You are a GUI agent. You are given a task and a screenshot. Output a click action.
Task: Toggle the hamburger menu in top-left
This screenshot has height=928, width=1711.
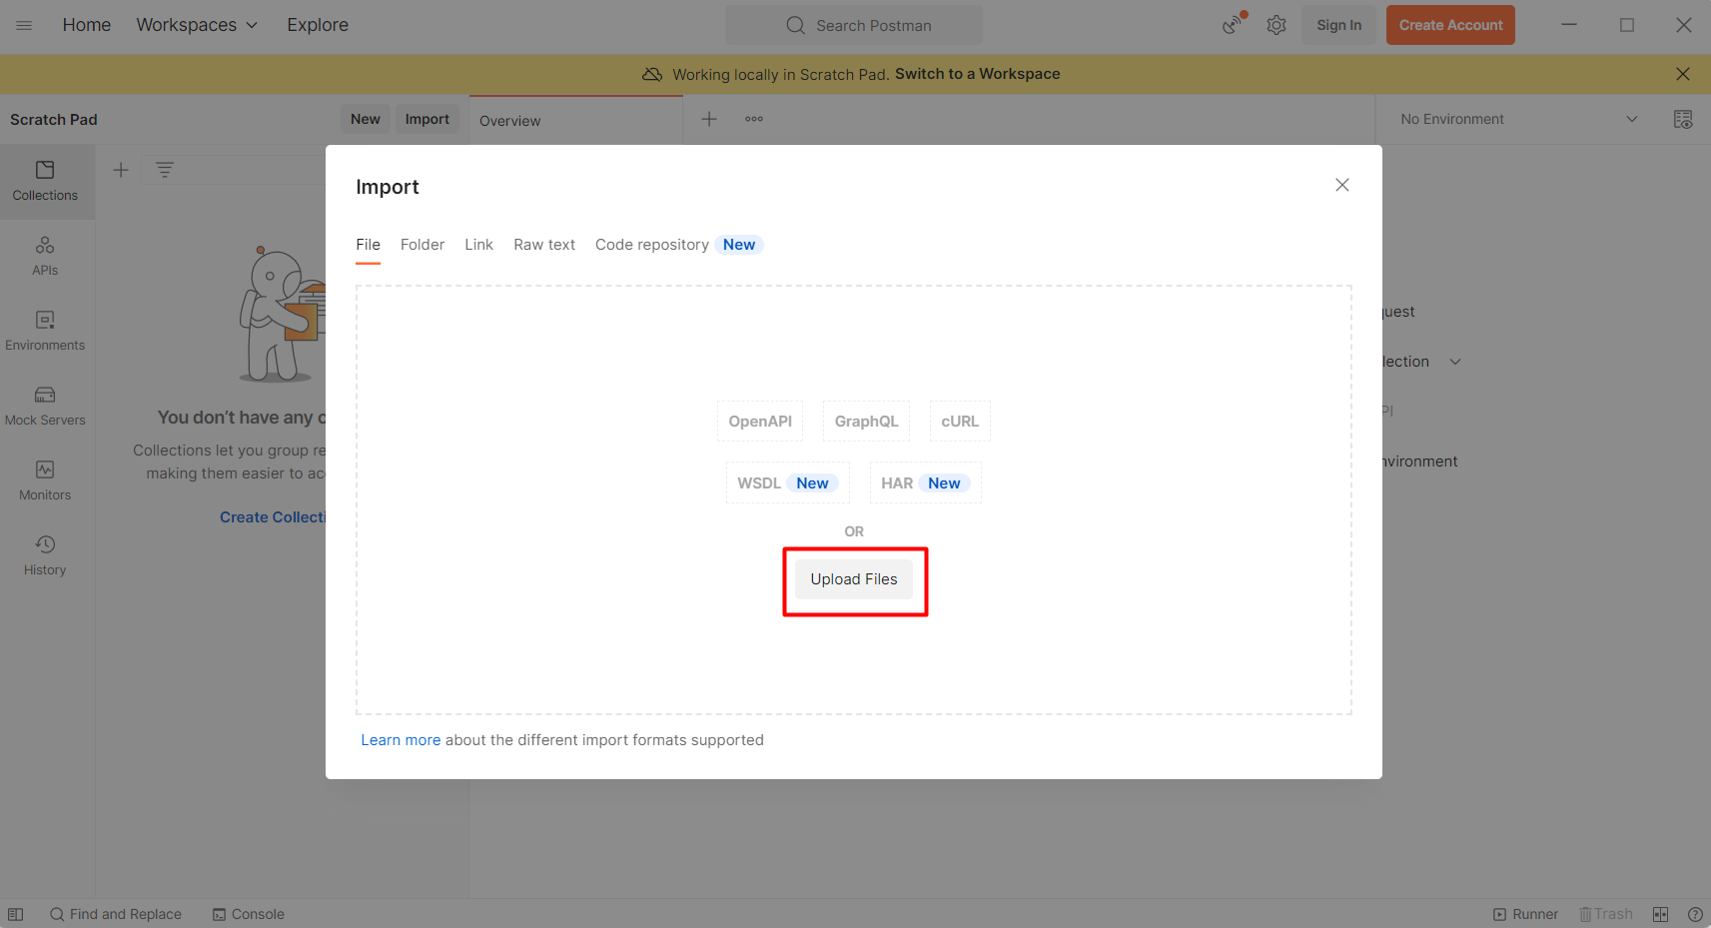tap(24, 25)
